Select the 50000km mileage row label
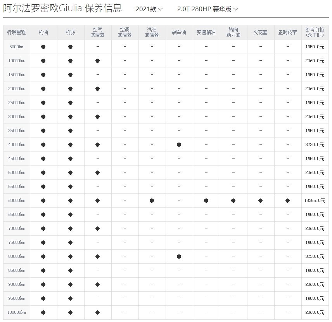The image size is (332, 322). [17, 173]
